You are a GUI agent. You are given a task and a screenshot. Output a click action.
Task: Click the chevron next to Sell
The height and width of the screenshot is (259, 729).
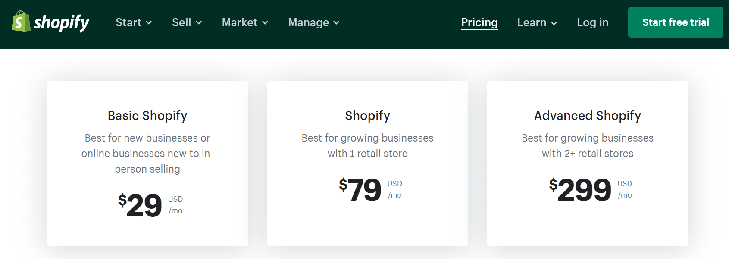pyautogui.click(x=199, y=23)
